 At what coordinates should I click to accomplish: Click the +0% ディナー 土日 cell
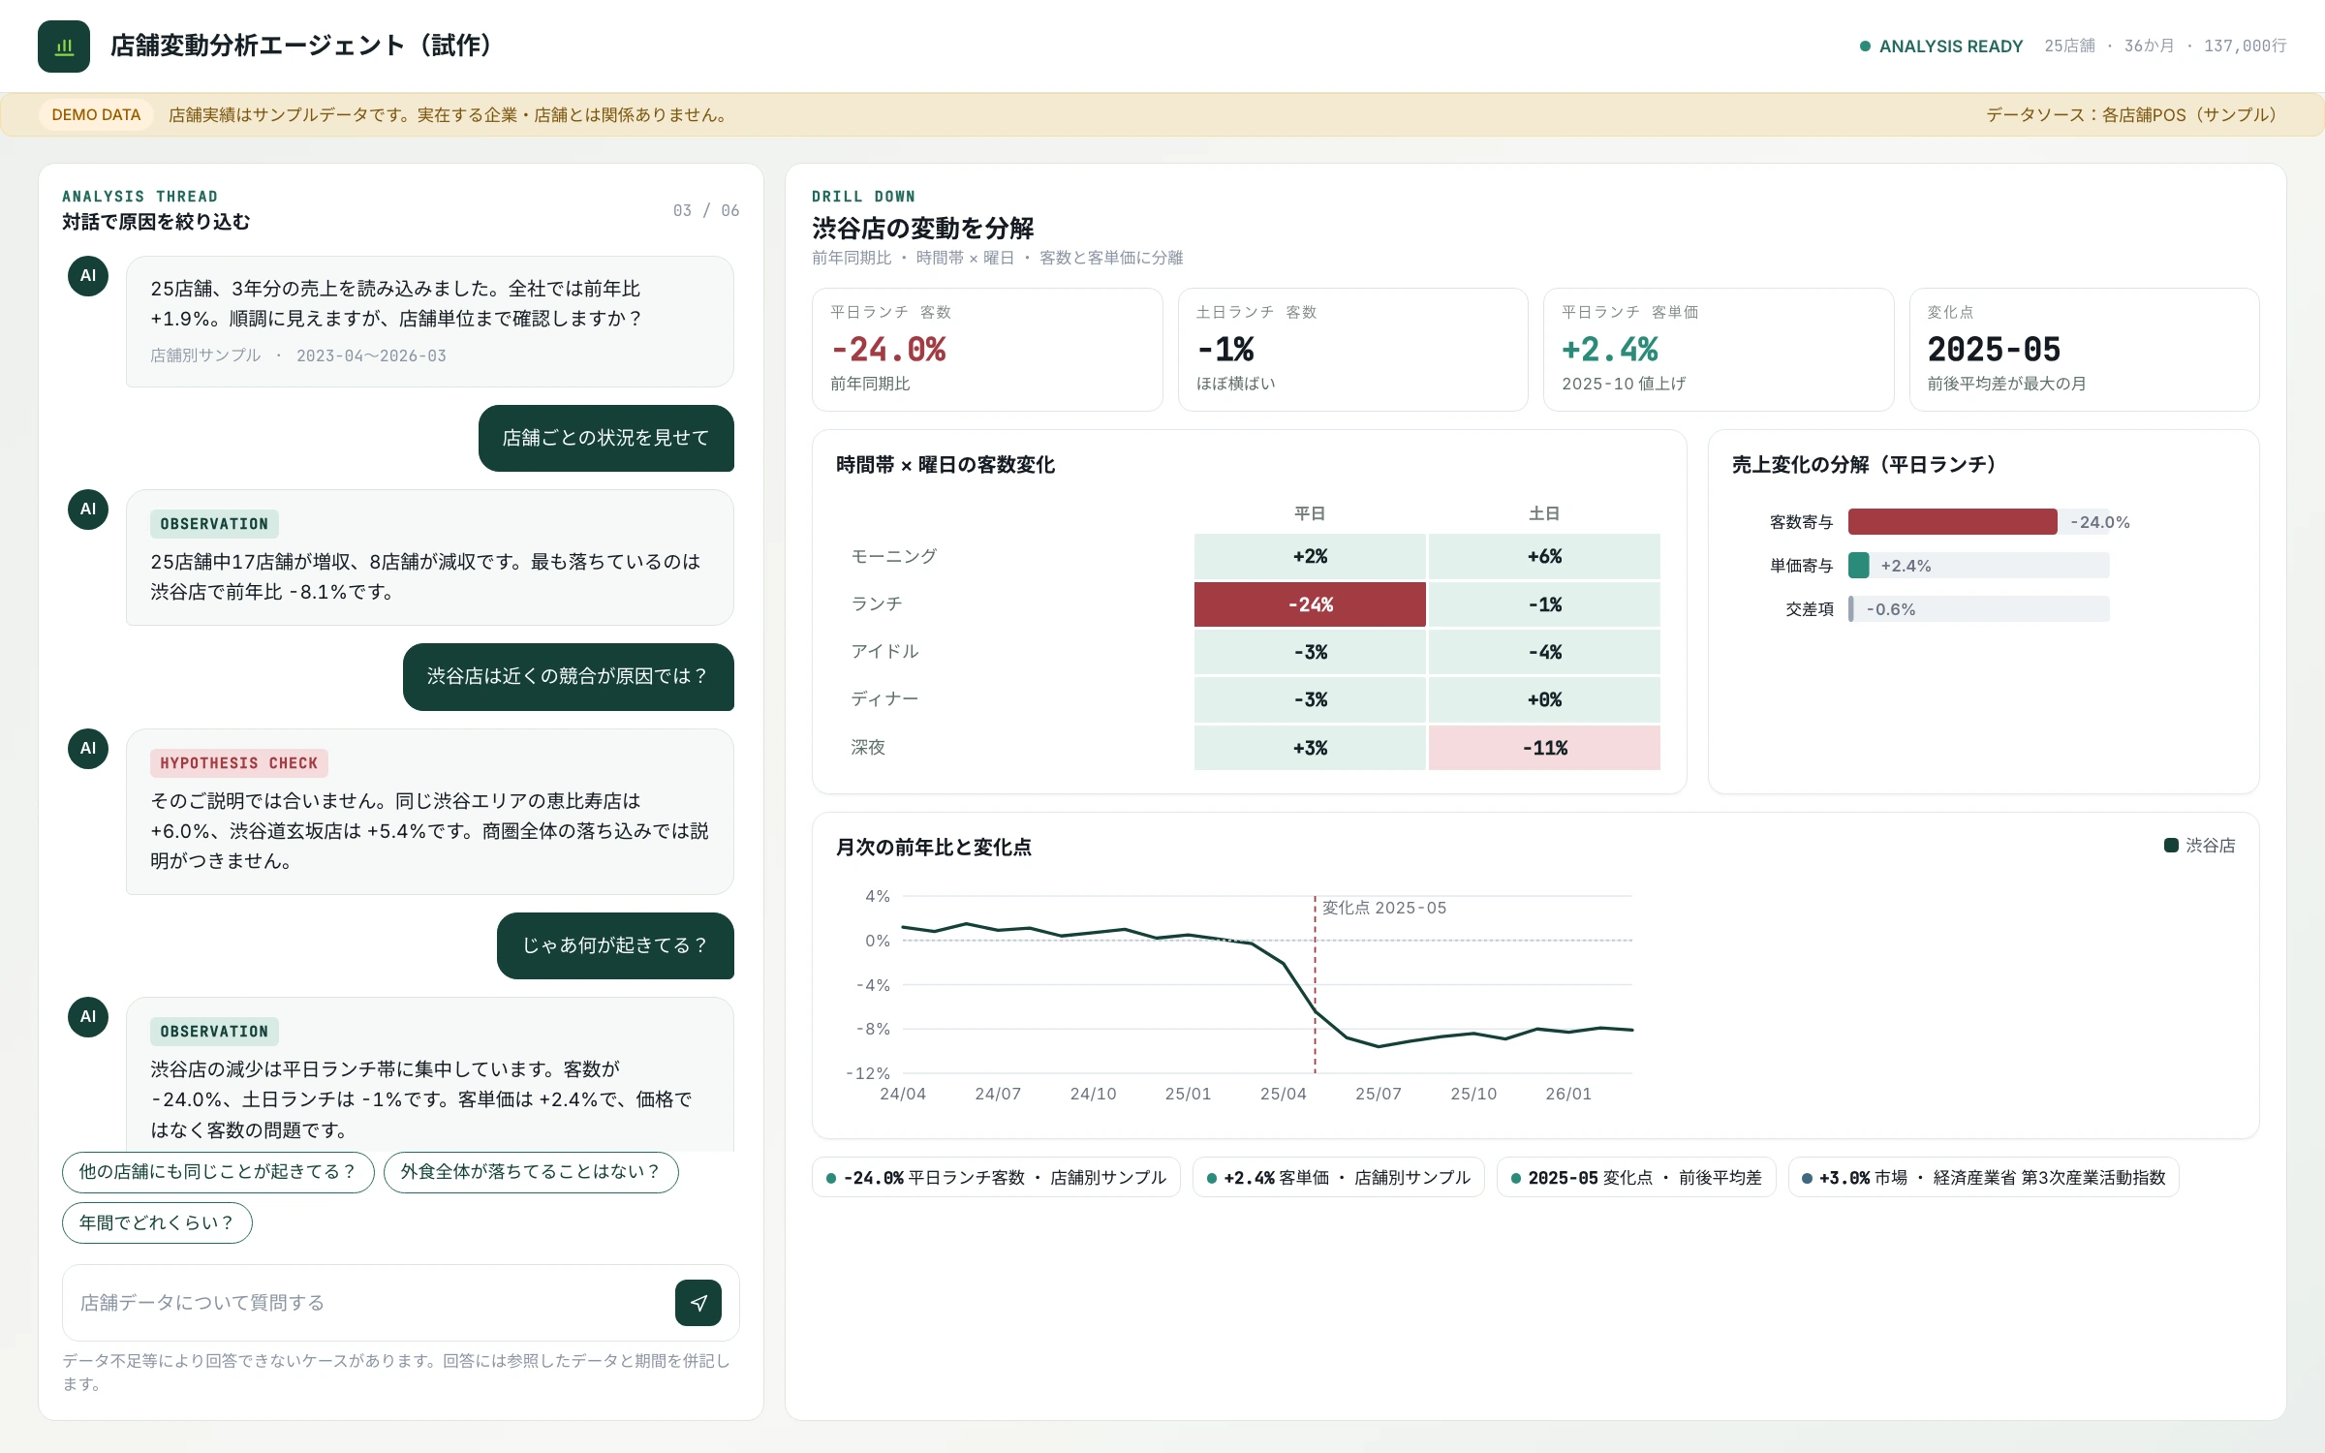click(x=1544, y=699)
